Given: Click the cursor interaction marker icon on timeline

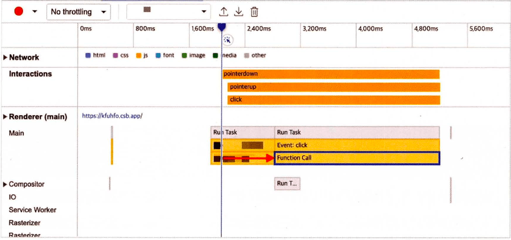Looking at the screenshot, I should click(228, 40).
